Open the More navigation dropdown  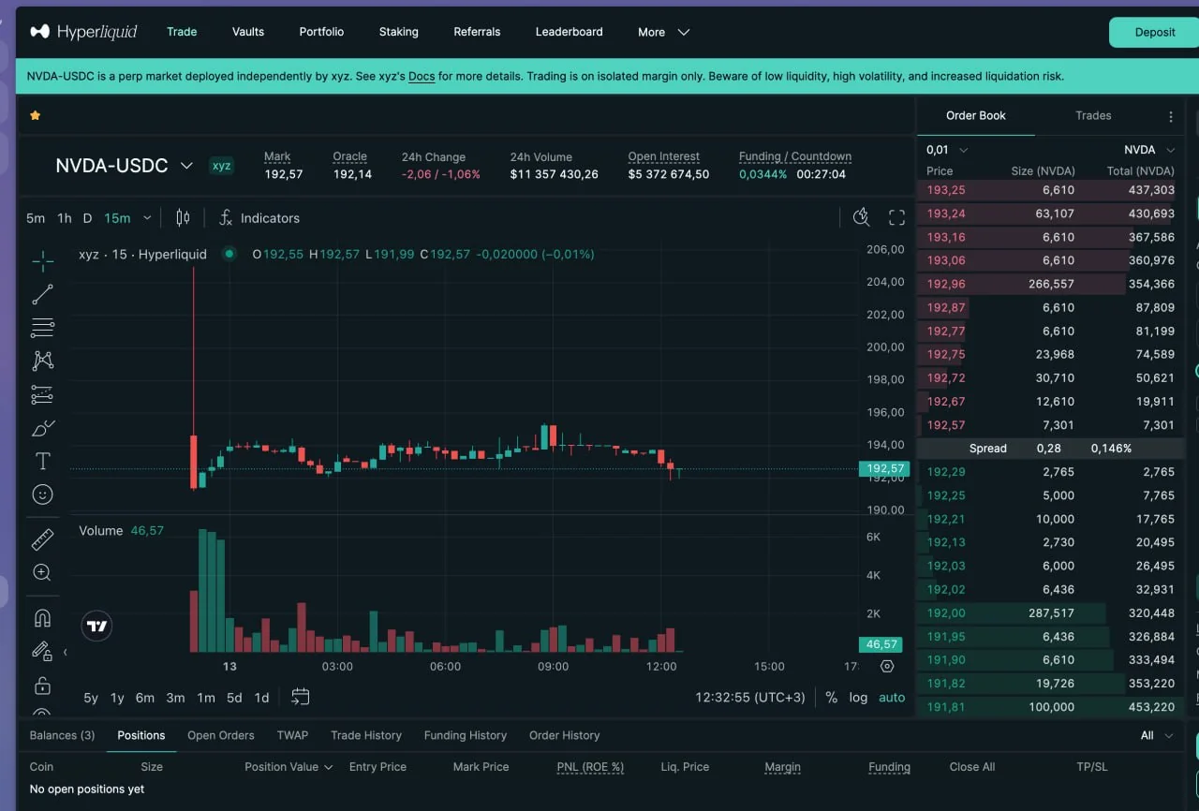coord(663,32)
